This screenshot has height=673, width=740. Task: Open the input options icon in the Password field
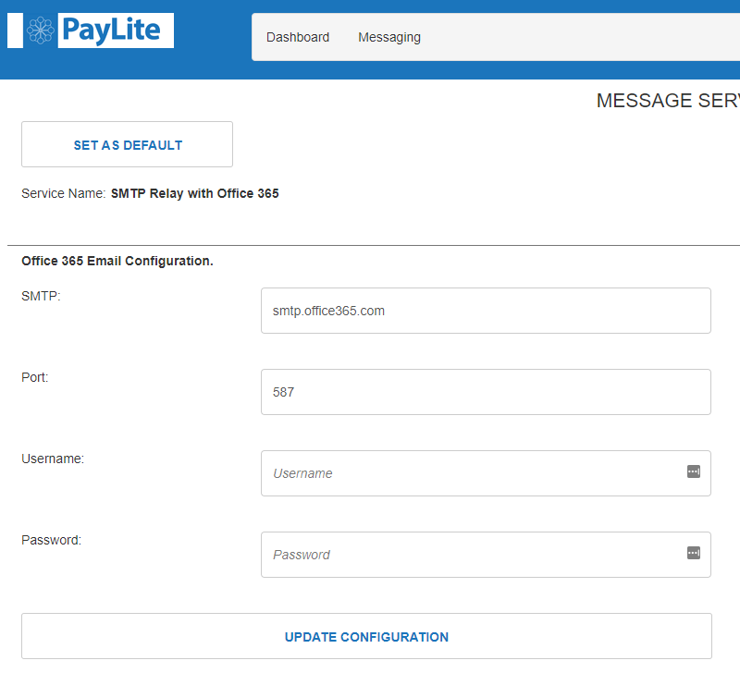tap(694, 553)
